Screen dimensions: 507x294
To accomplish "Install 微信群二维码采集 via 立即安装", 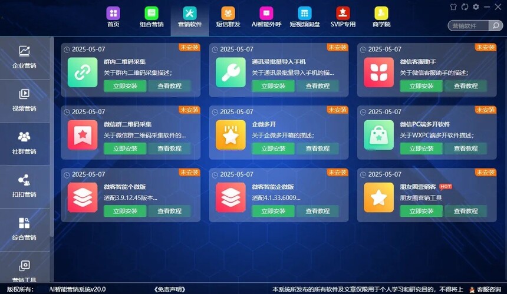I will coord(125,148).
